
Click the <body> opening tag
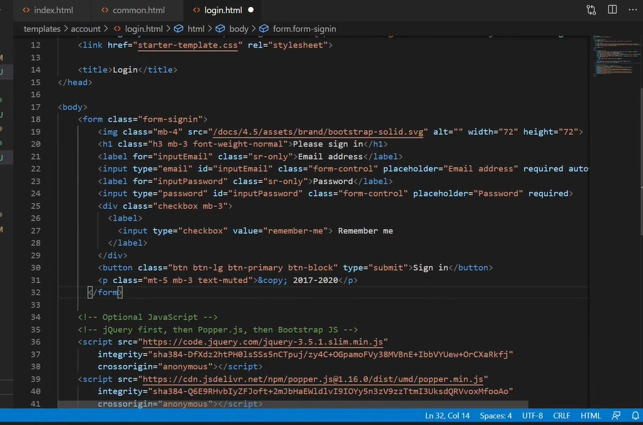pos(73,107)
